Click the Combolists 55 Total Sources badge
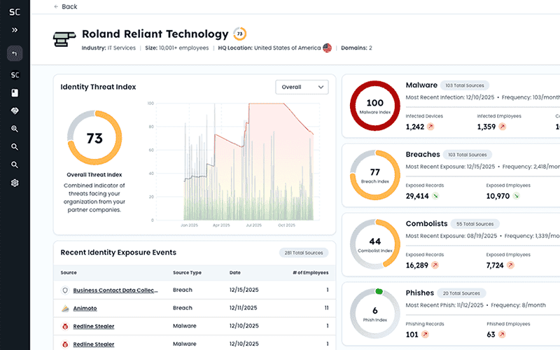The height and width of the screenshot is (350, 560). pos(475,224)
